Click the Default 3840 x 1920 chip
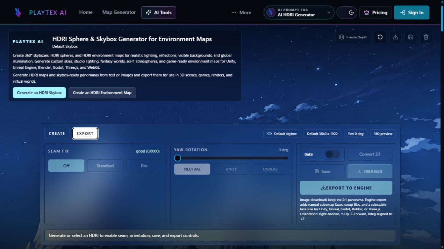Image resolution: width=444 pixels, height=249 pixels. [323, 134]
